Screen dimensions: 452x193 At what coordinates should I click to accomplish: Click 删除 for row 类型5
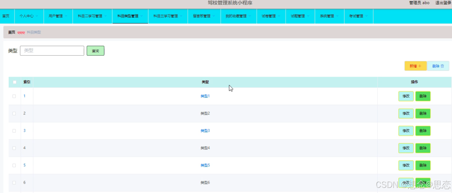click(423, 165)
